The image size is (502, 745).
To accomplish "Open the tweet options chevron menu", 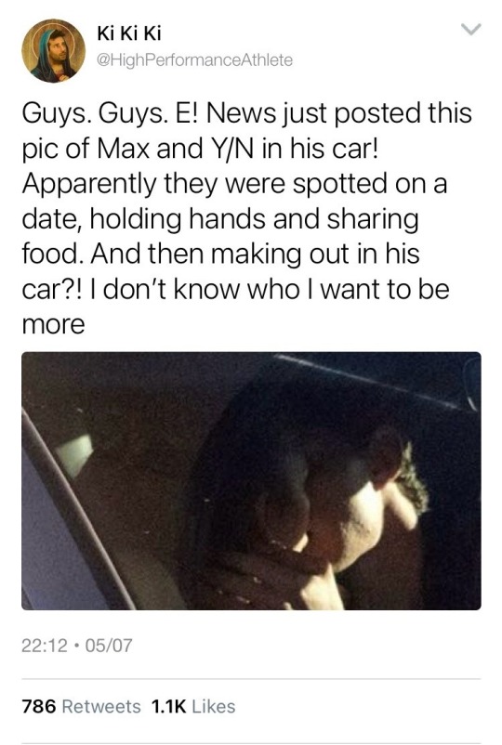I will [x=471, y=30].
